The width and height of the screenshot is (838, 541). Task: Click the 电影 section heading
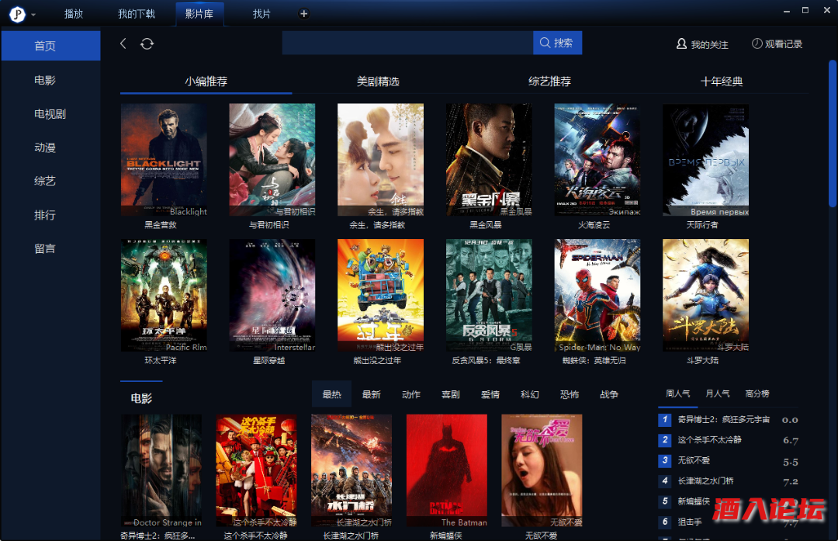tap(142, 398)
